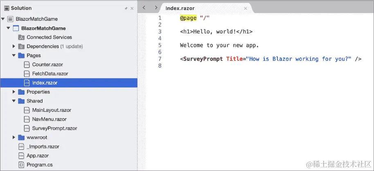Image resolution: width=374 pixels, height=171 pixels.
Task: Click the App.razor file icon
Action: click(21, 156)
